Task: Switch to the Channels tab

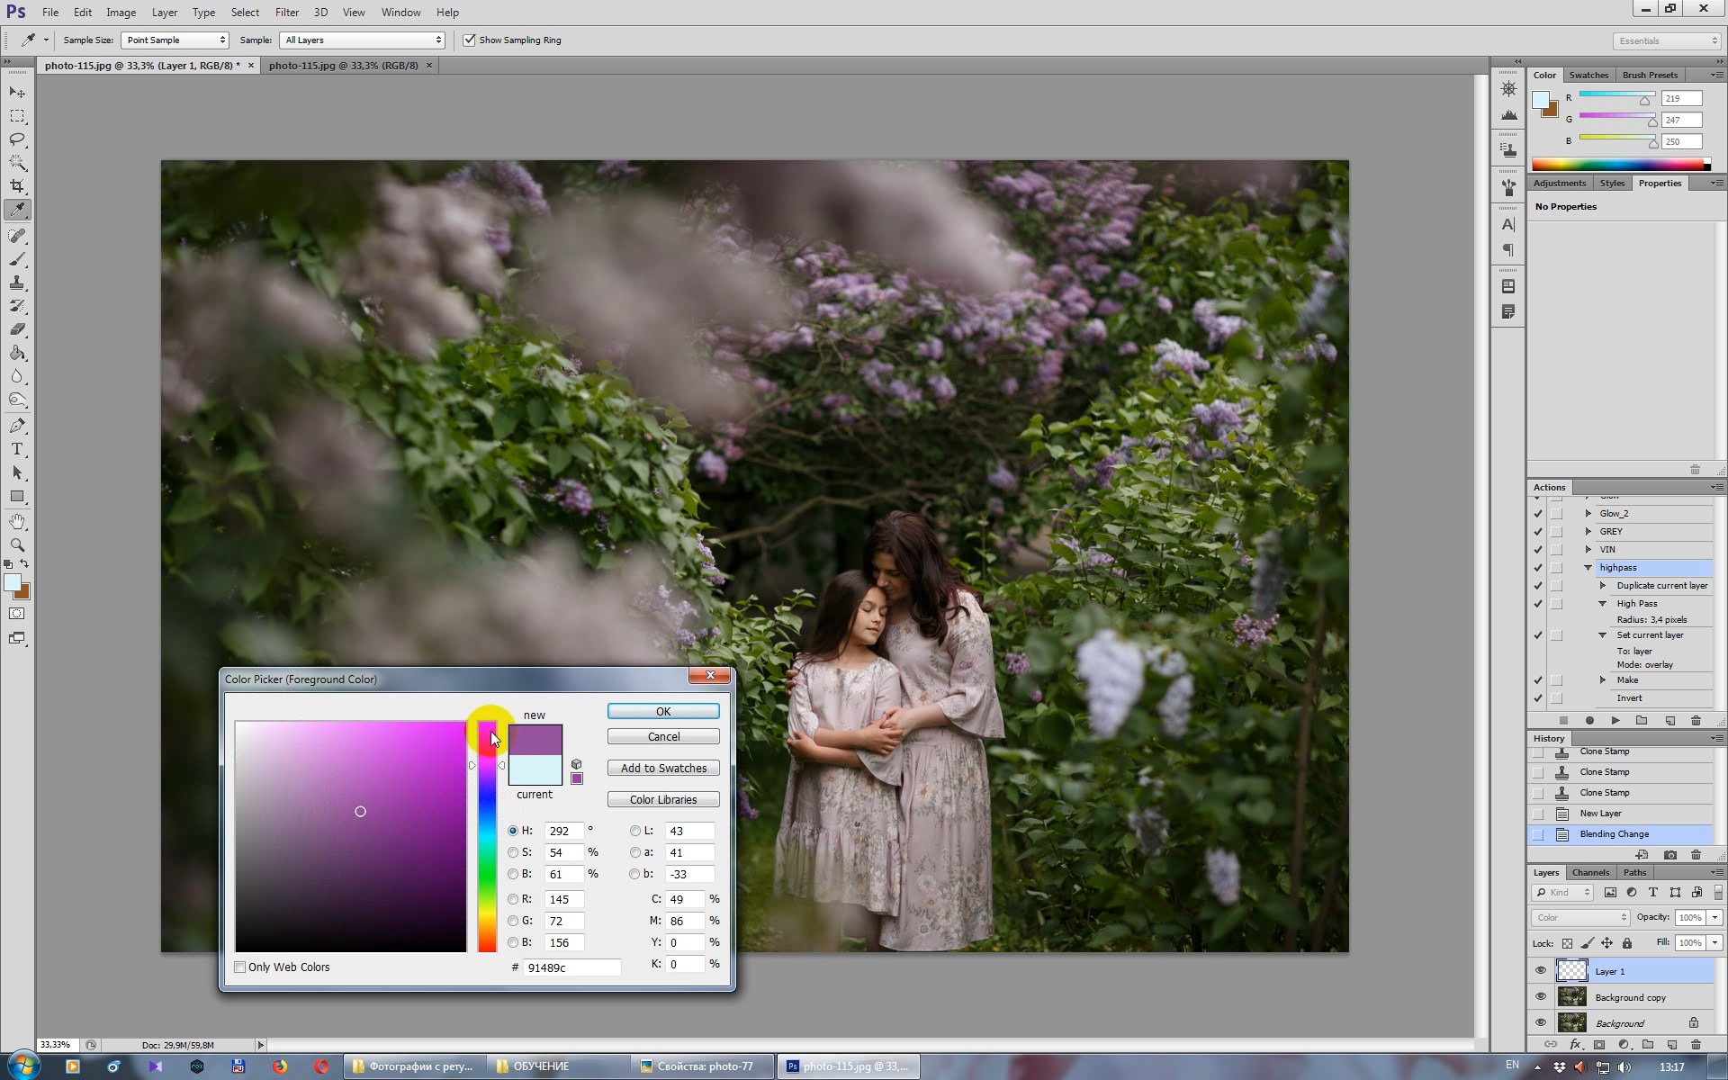Action: click(x=1589, y=873)
